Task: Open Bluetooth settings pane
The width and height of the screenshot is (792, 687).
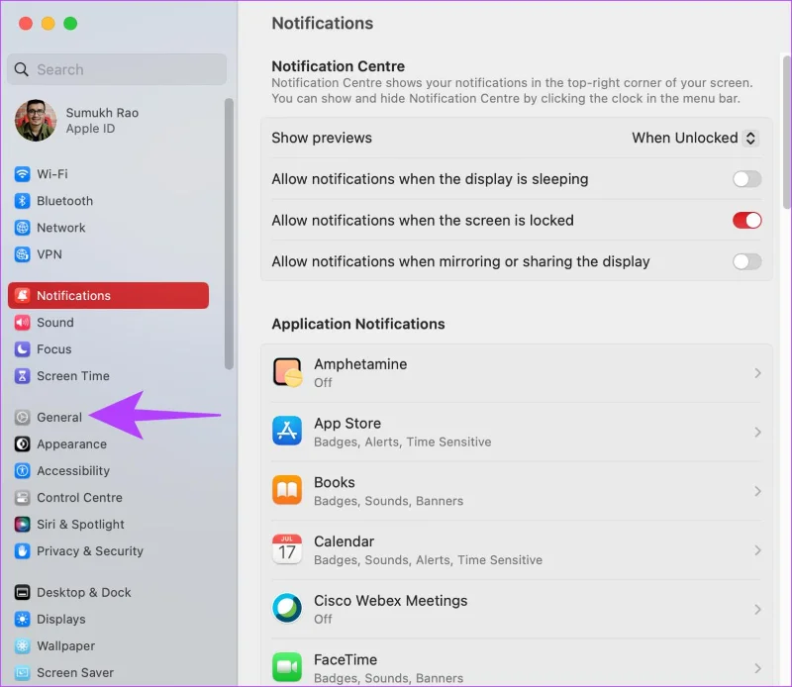Action: tap(109, 201)
